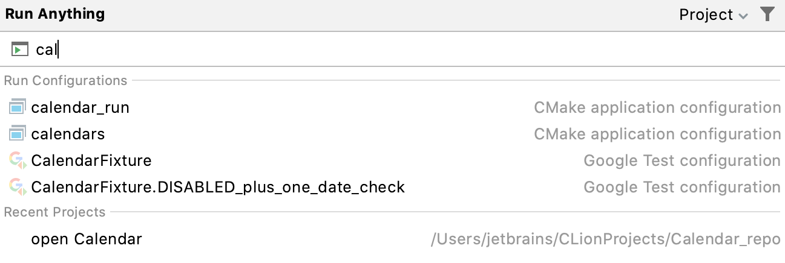Click the calendar_run CMake application icon
The image size is (785, 263).
(17, 108)
